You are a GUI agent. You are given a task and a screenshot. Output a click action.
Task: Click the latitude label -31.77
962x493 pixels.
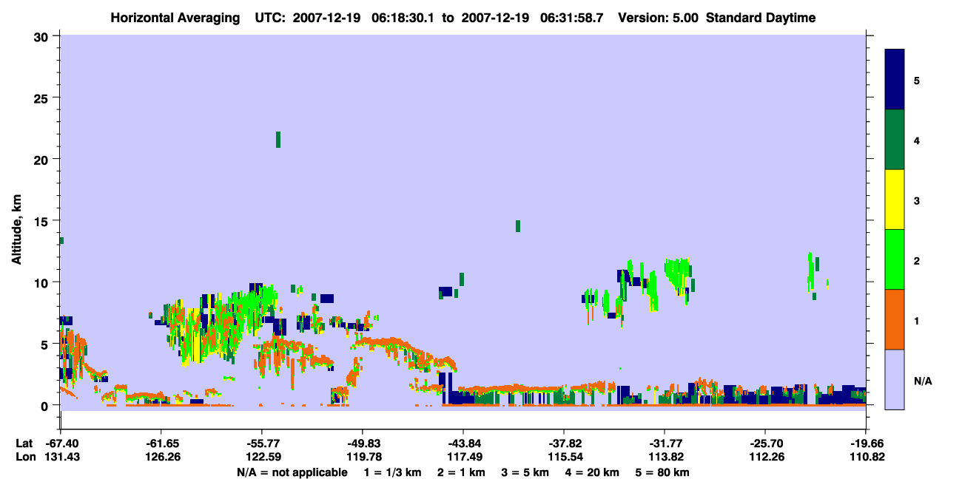[665, 443]
